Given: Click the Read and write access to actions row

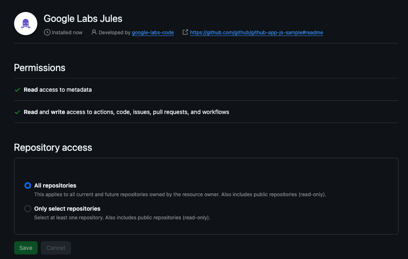Looking at the screenshot, I should (206, 112).
